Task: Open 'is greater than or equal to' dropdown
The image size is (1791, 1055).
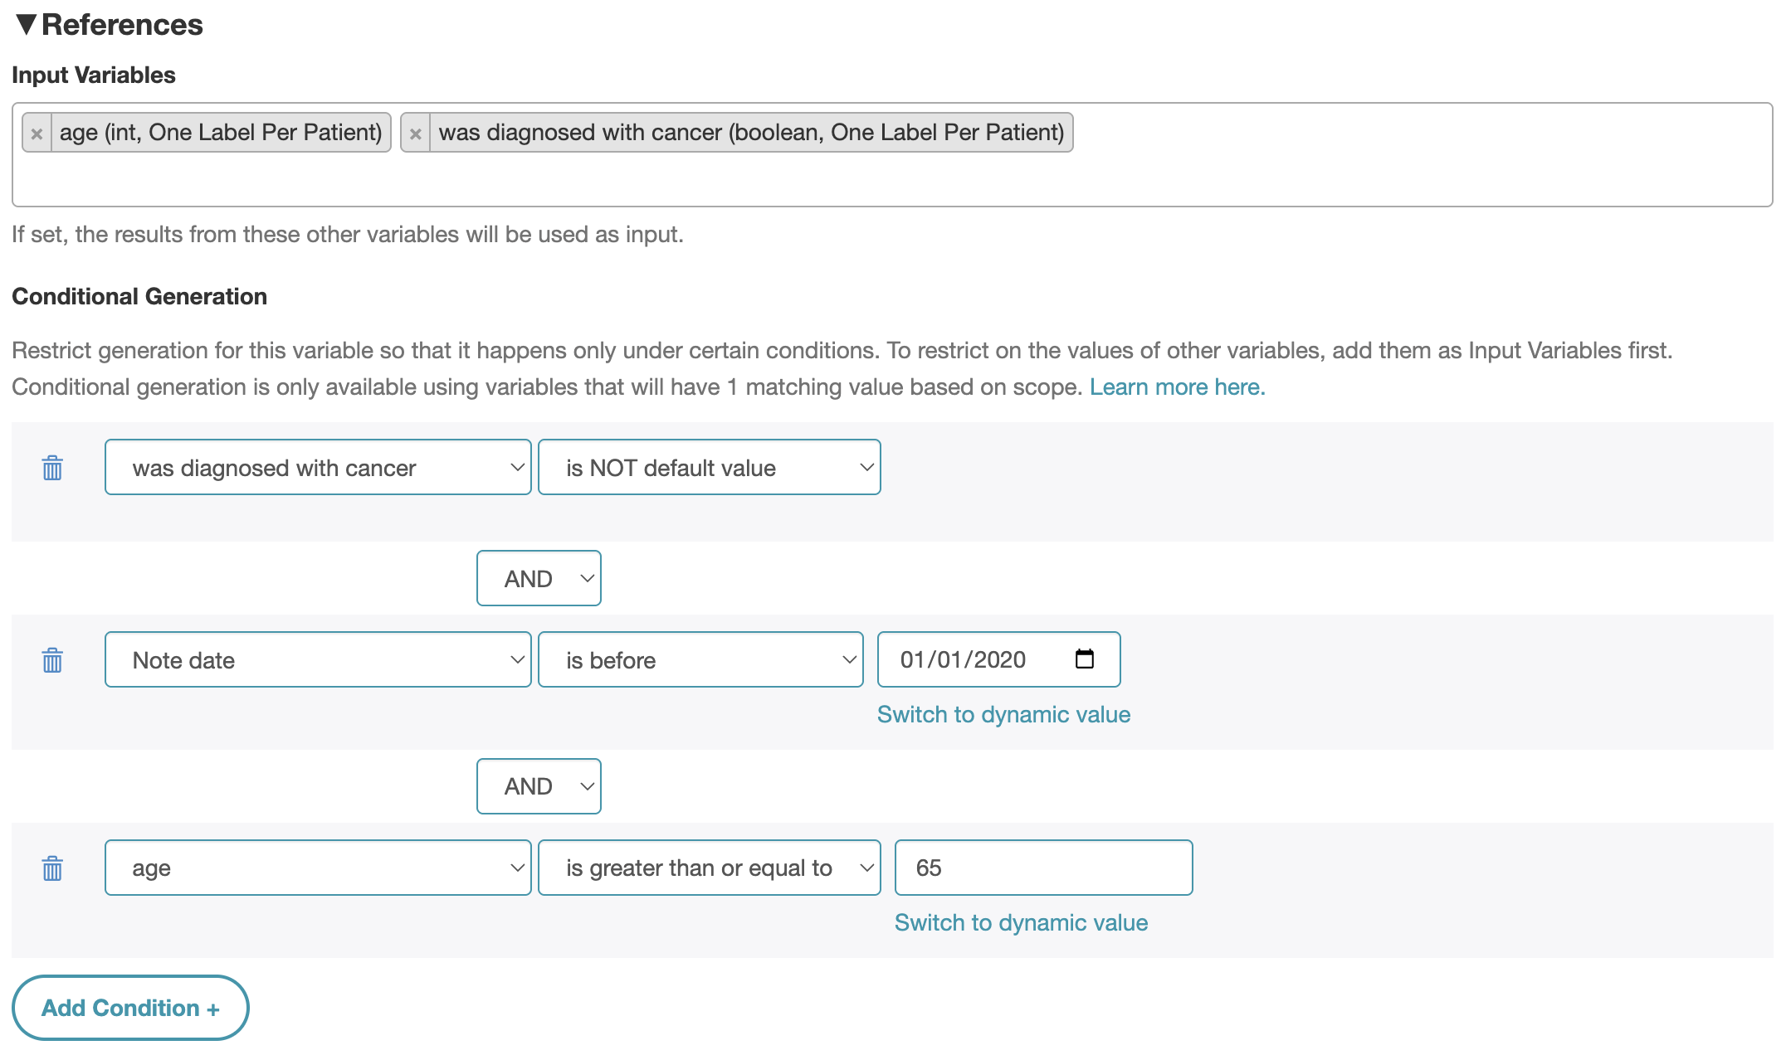Action: tap(709, 868)
